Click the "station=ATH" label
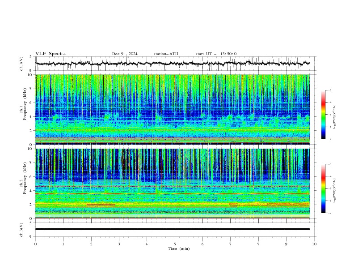 click(x=166, y=54)
